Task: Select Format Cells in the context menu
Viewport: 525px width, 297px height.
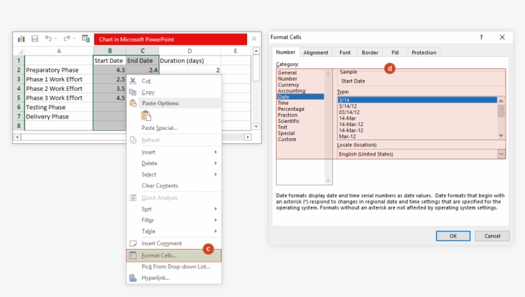Action: point(159,255)
